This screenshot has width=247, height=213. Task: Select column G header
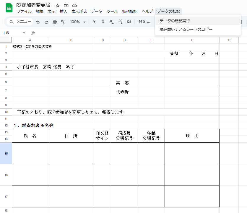click(229, 40)
